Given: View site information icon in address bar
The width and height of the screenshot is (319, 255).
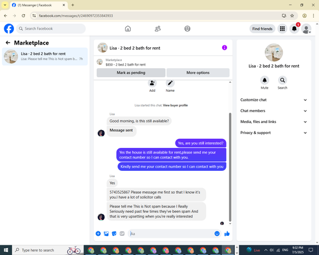Looking at the screenshot, I should click(x=34, y=15).
